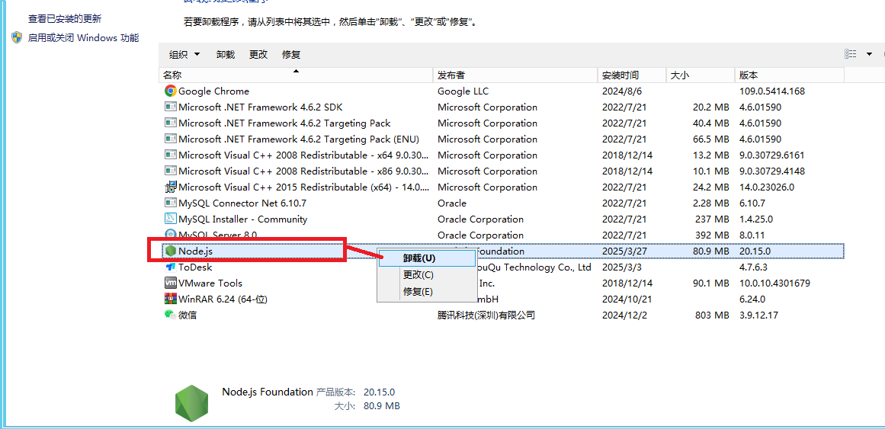Click version 10.0.10.4301679 cell
Viewport: 885px width, 429px height.
click(775, 283)
